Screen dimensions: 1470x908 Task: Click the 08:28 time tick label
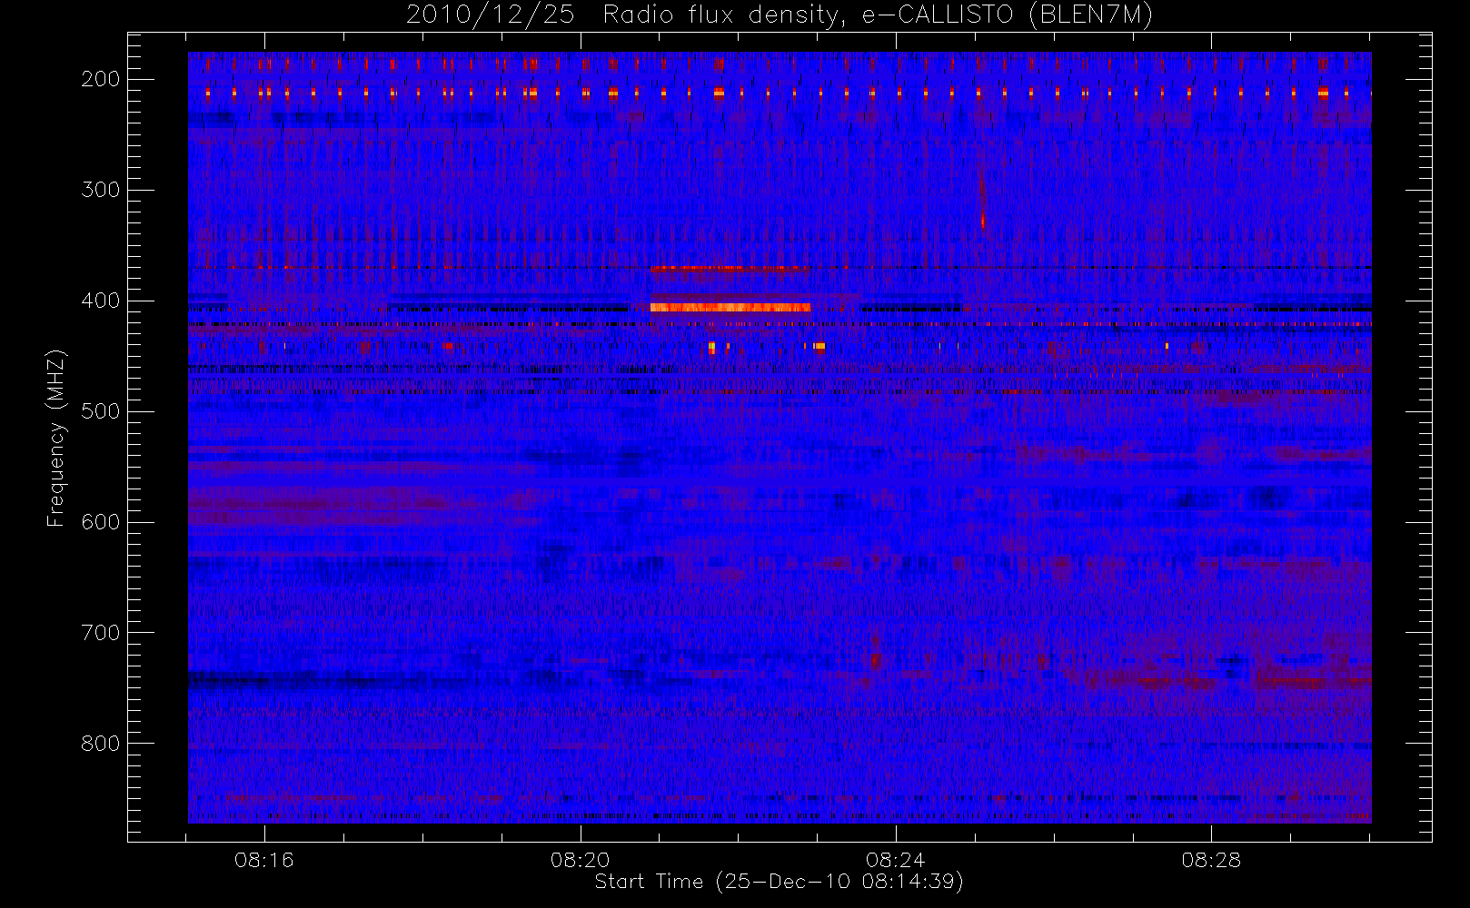[1211, 860]
